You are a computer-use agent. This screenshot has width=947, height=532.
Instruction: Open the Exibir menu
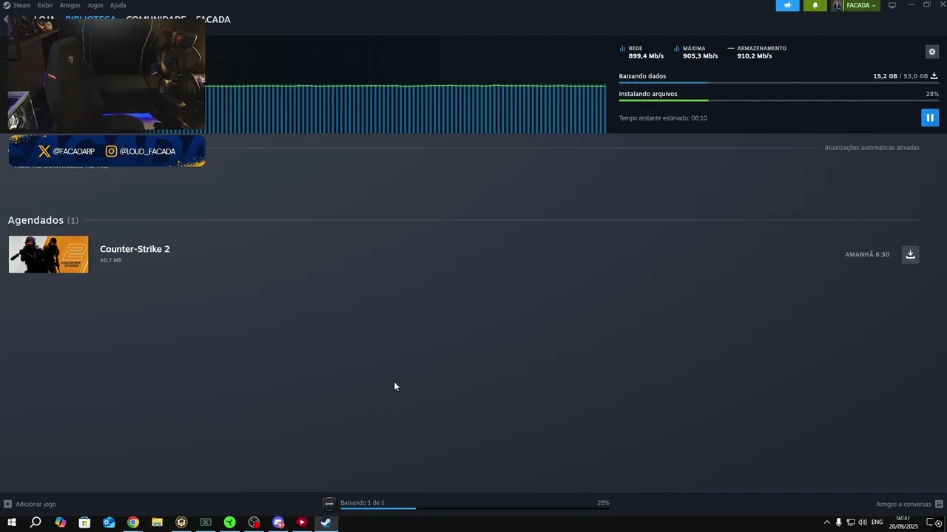[45, 5]
